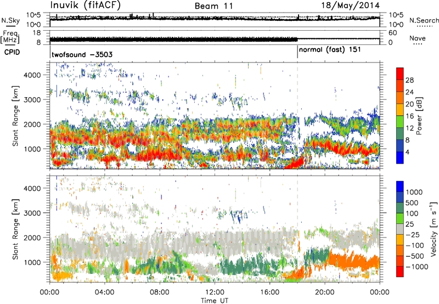Click the blue 4 dB power swatch
Image resolution: width=439 pixels, height=304 pixels.
point(400,157)
